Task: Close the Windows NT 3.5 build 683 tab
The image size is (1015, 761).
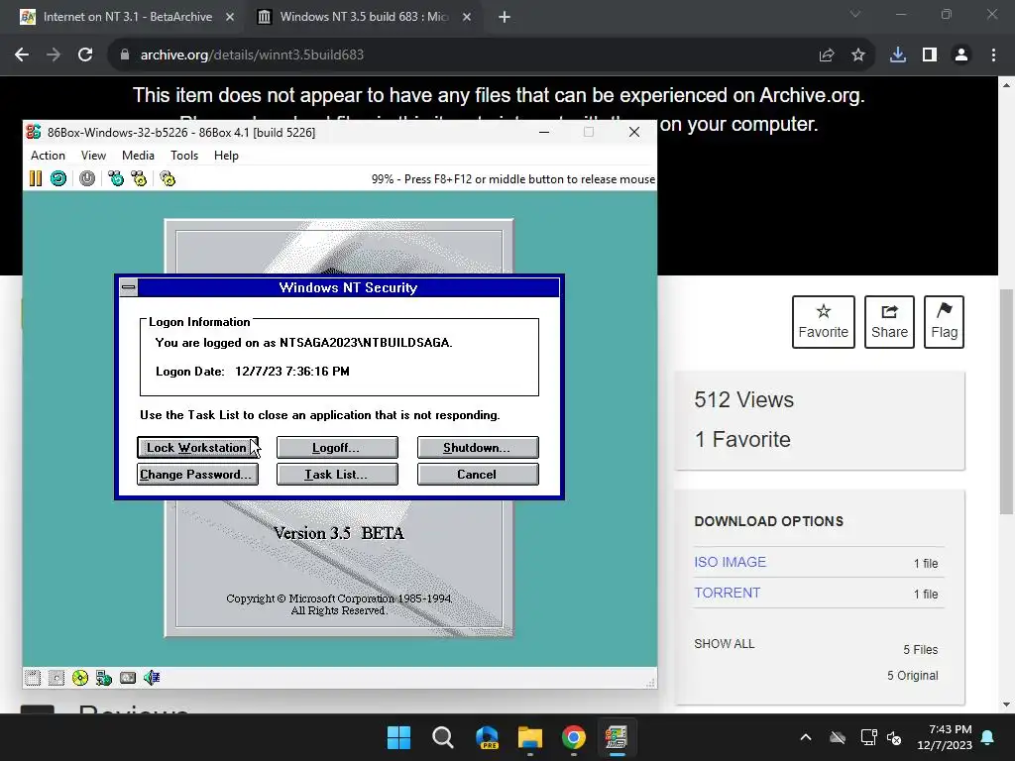Action: 467,17
